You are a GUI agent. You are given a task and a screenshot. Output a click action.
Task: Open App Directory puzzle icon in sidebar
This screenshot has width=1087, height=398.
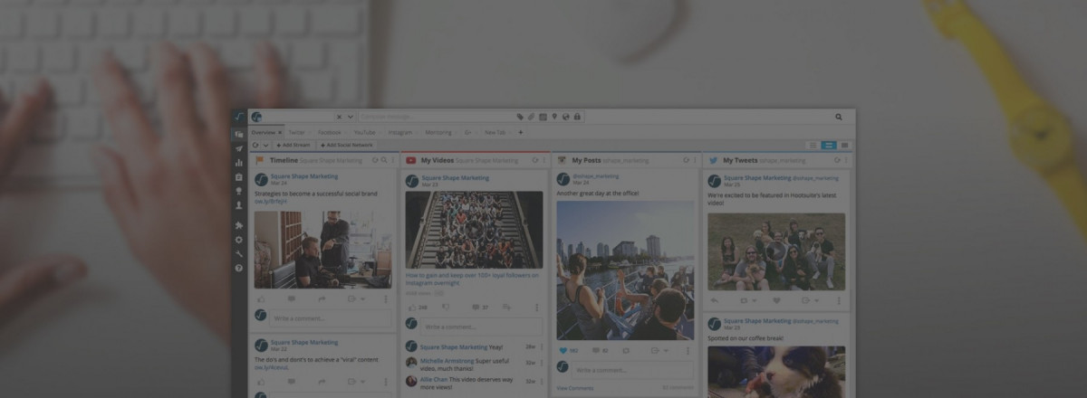pyautogui.click(x=239, y=225)
